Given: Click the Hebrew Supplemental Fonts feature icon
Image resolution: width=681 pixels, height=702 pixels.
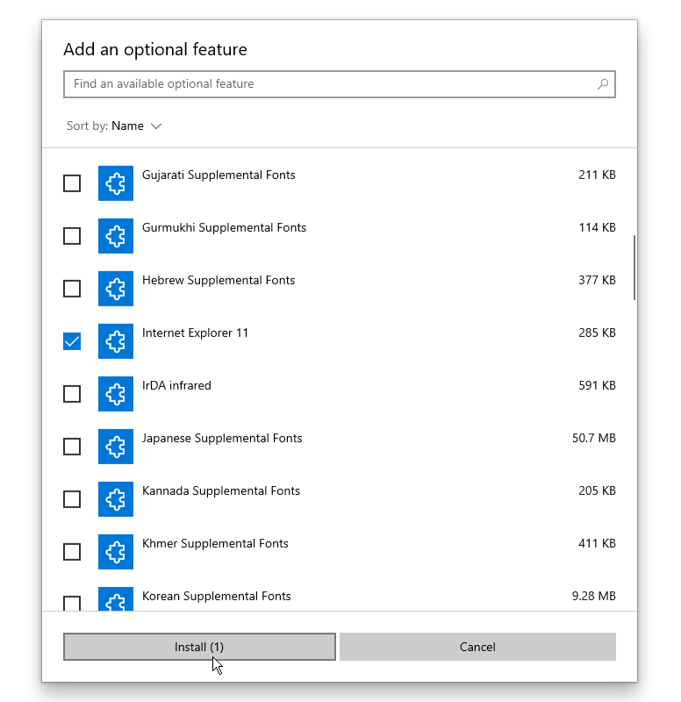Looking at the screenshot, I should coord(116,289).
